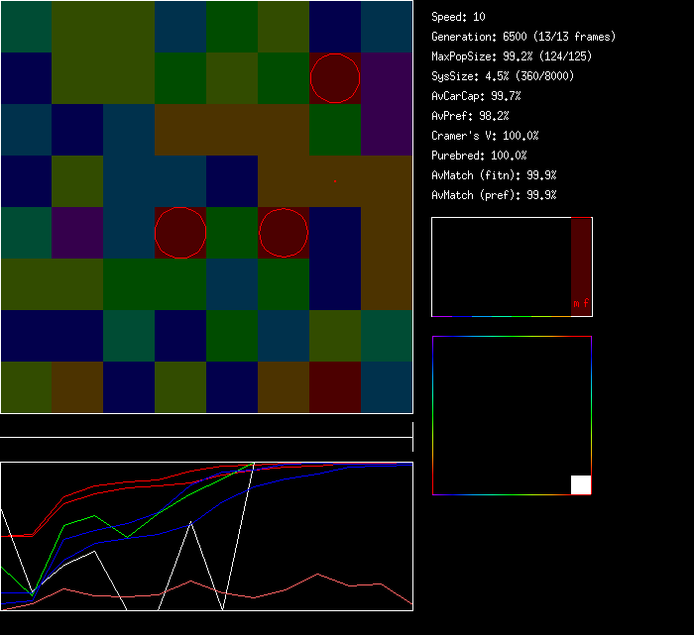
Task: Click the left red circle in the grid
Action: (180, 233)
